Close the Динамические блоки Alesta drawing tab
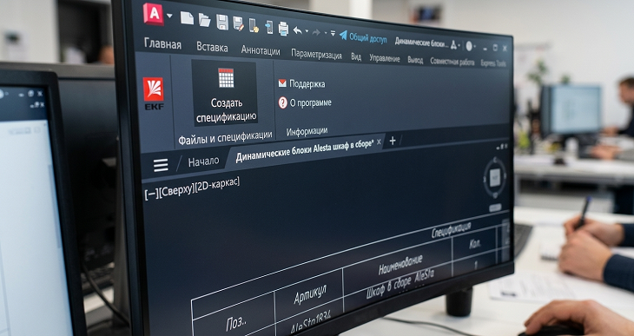634x336 pixels. coord(379,142)
